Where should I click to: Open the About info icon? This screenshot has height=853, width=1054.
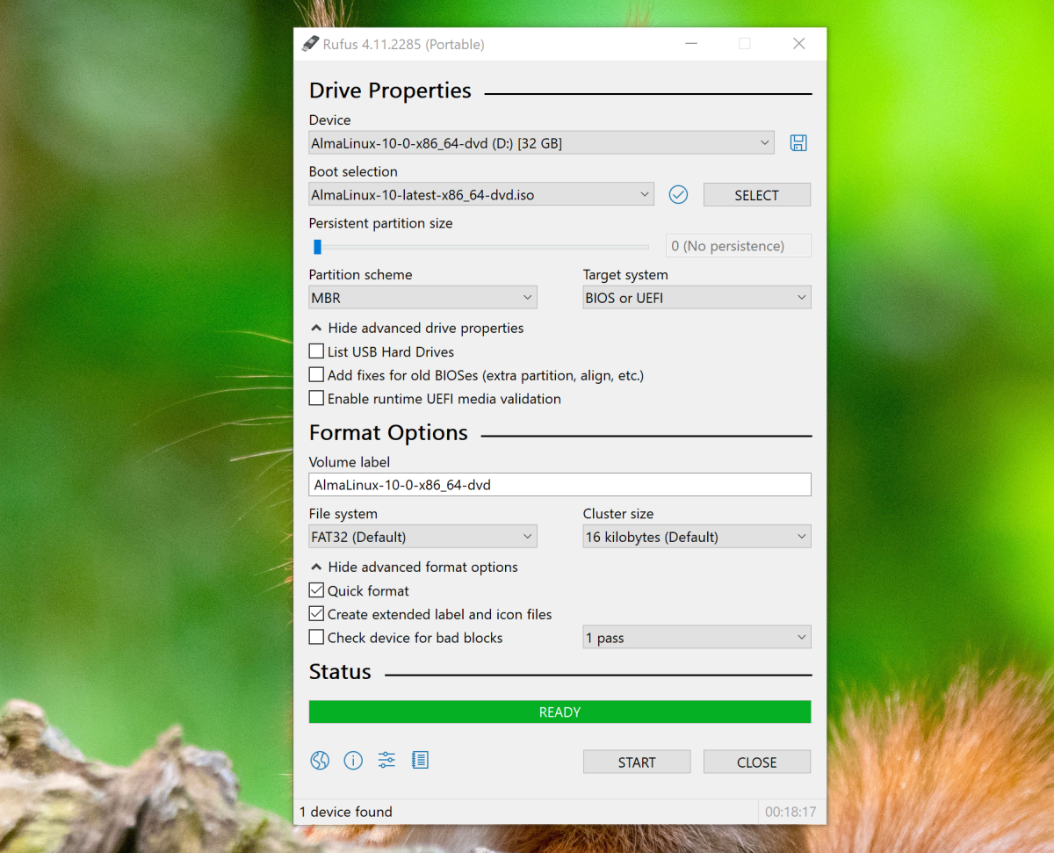tap(353, 761)
